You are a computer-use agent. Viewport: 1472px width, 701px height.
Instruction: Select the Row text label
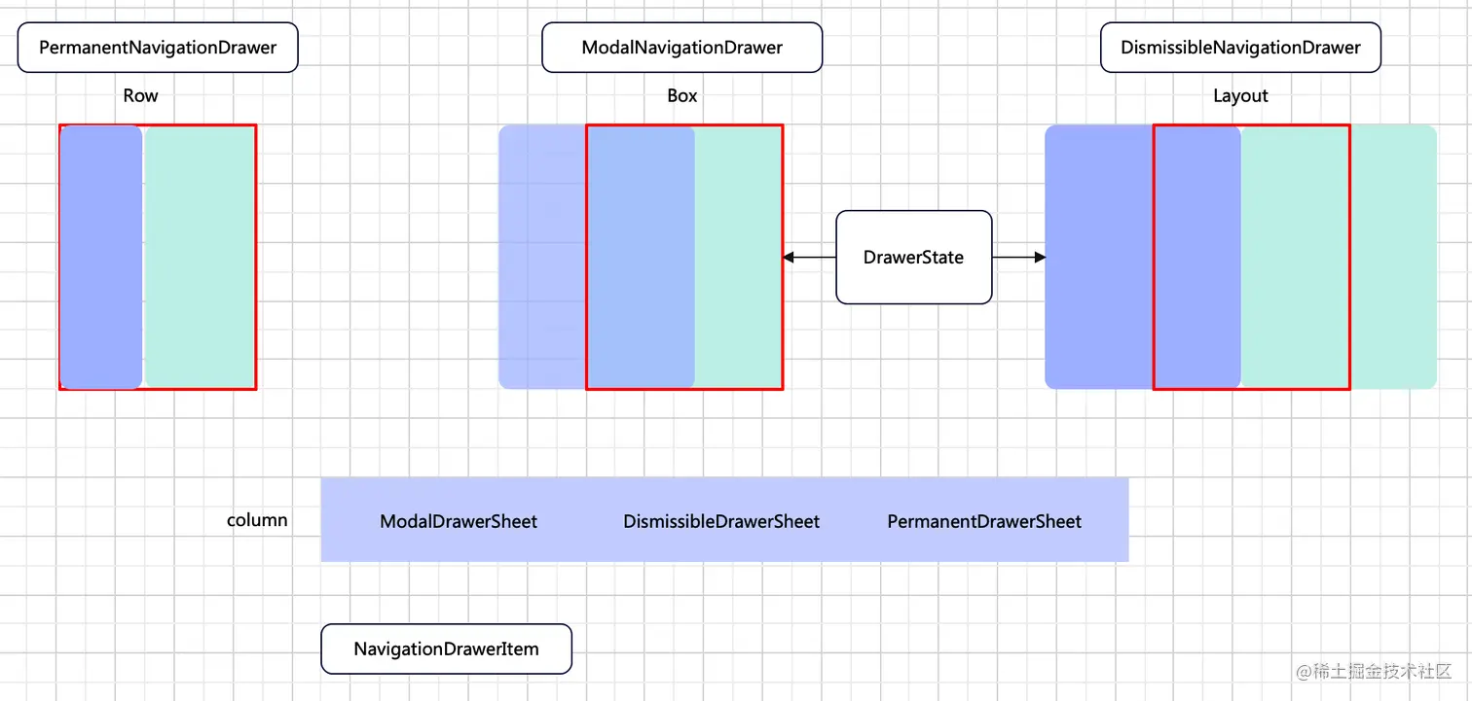pos(140,95)
